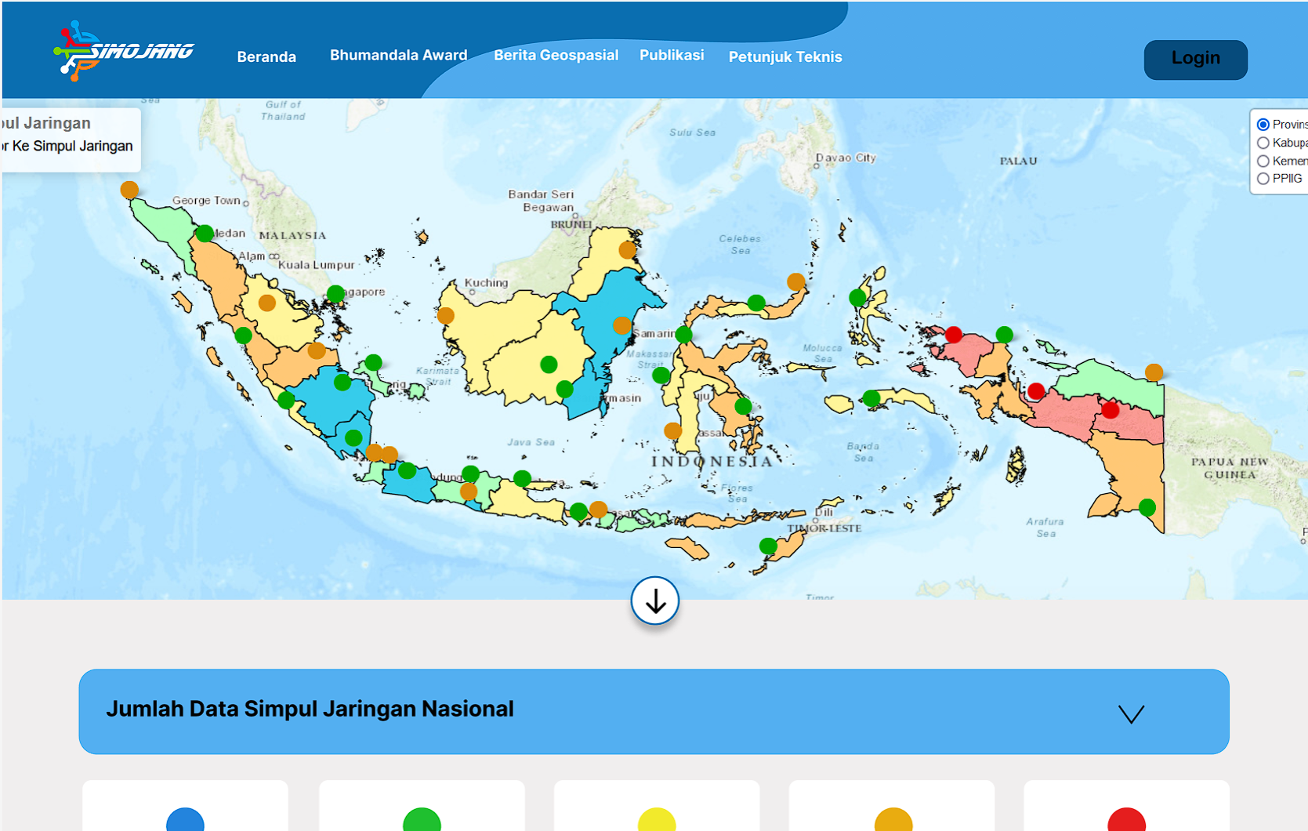Click the Login button
Screen dimensions: 1308x831
(x=1195, y=59)
